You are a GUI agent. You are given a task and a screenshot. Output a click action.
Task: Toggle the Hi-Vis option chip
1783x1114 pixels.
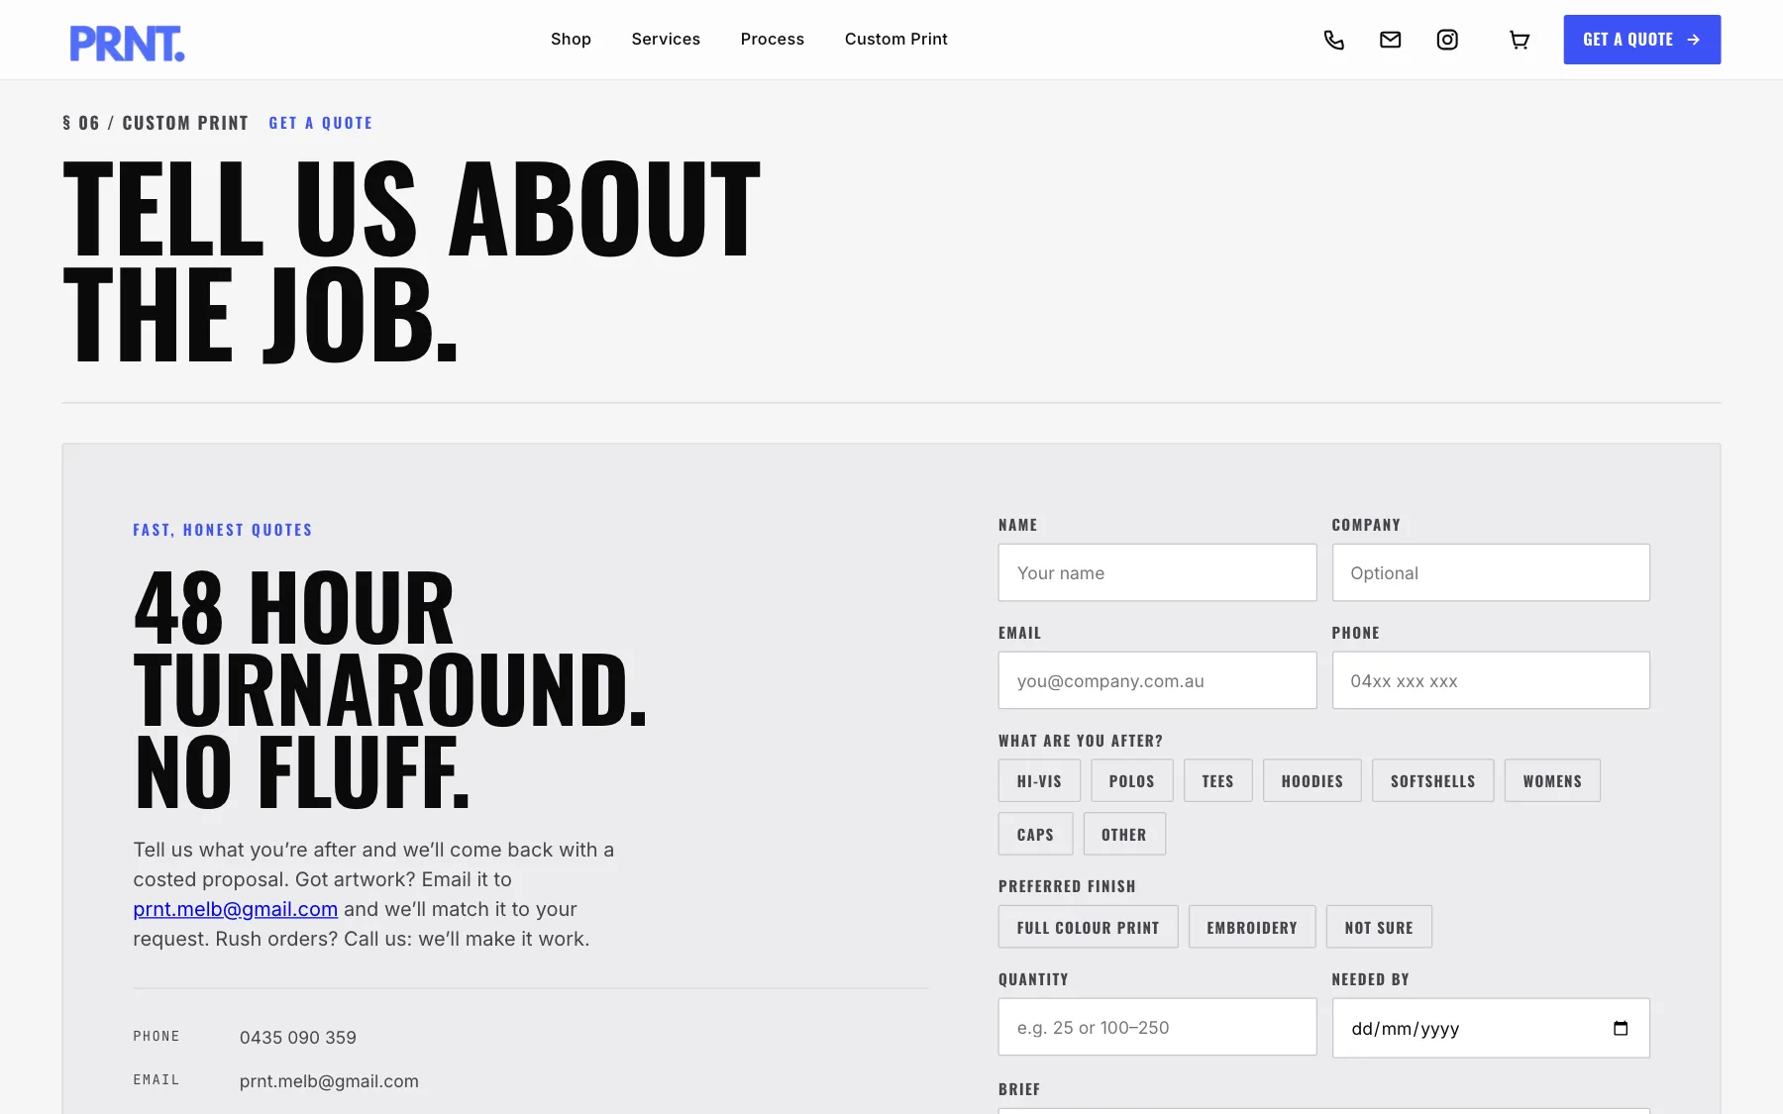pyautogui.click(x=1039, y=780)
